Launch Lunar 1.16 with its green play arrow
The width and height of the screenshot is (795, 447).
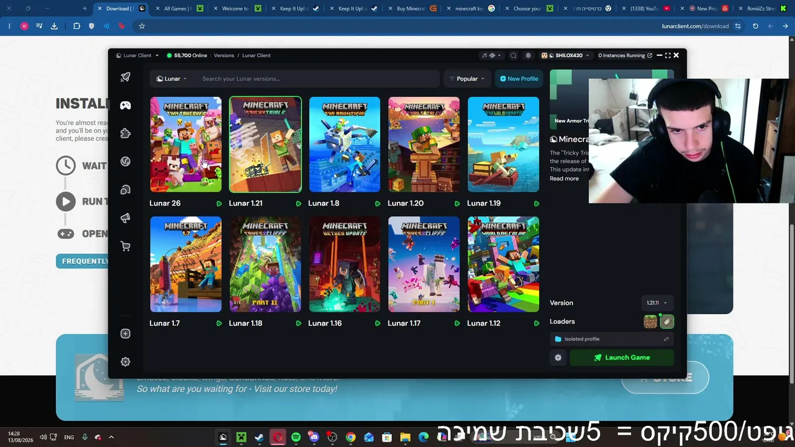coord(378,323)
